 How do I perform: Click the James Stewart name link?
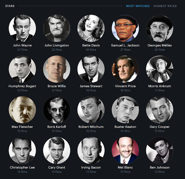click(x=91, y=86)
